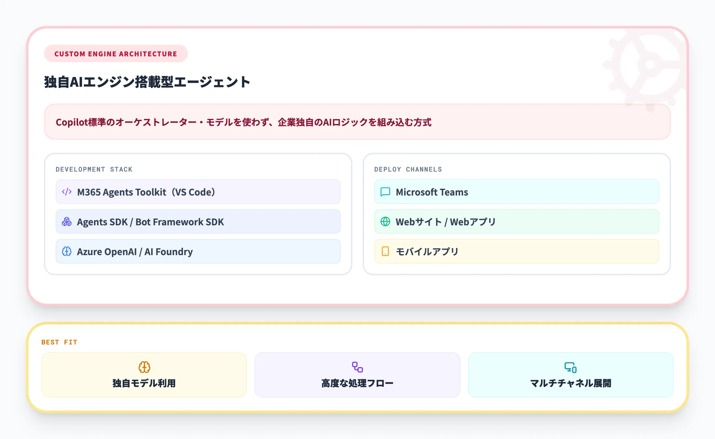
Task: Click the purple flow icon above 高度な処理フロー
Action: pos(357,367)
